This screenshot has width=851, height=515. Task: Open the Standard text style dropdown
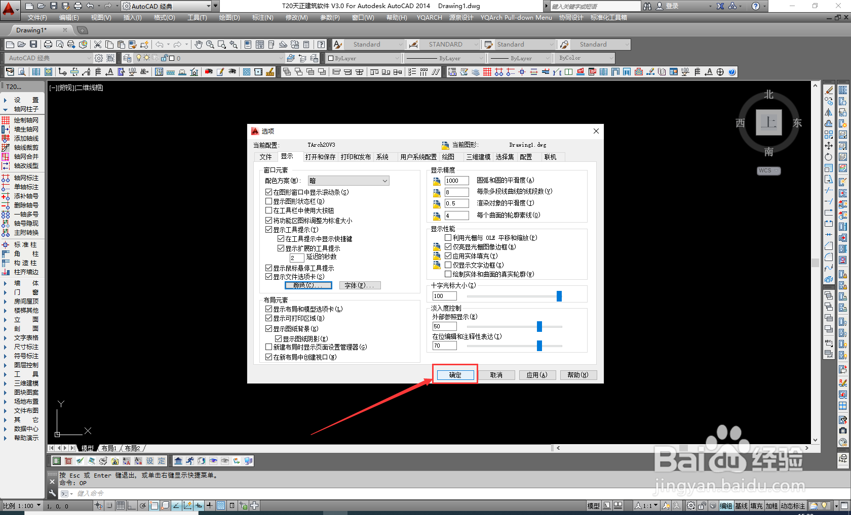tap(375, 45)
